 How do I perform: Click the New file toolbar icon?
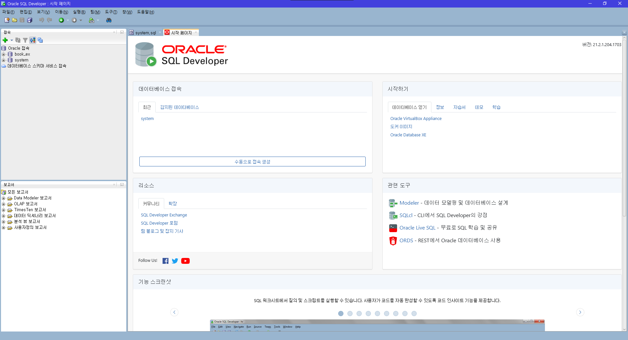(x=7, y=20)
